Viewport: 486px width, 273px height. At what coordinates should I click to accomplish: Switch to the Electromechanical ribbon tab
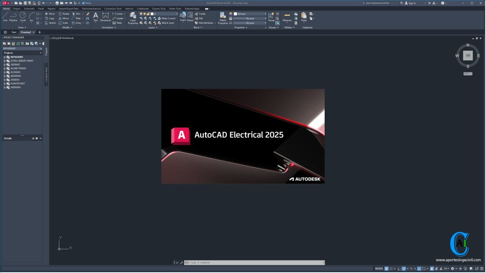(x=90, y=8)
